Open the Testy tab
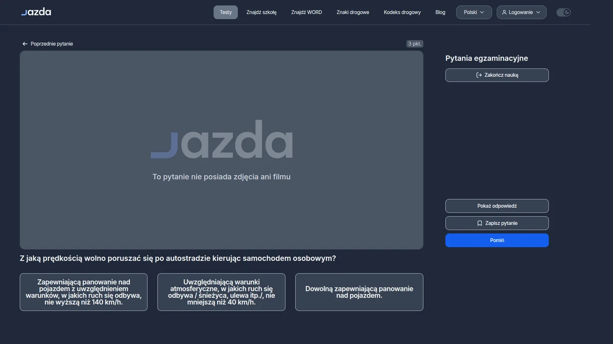The image size is (613, 344). coord(226,12)
